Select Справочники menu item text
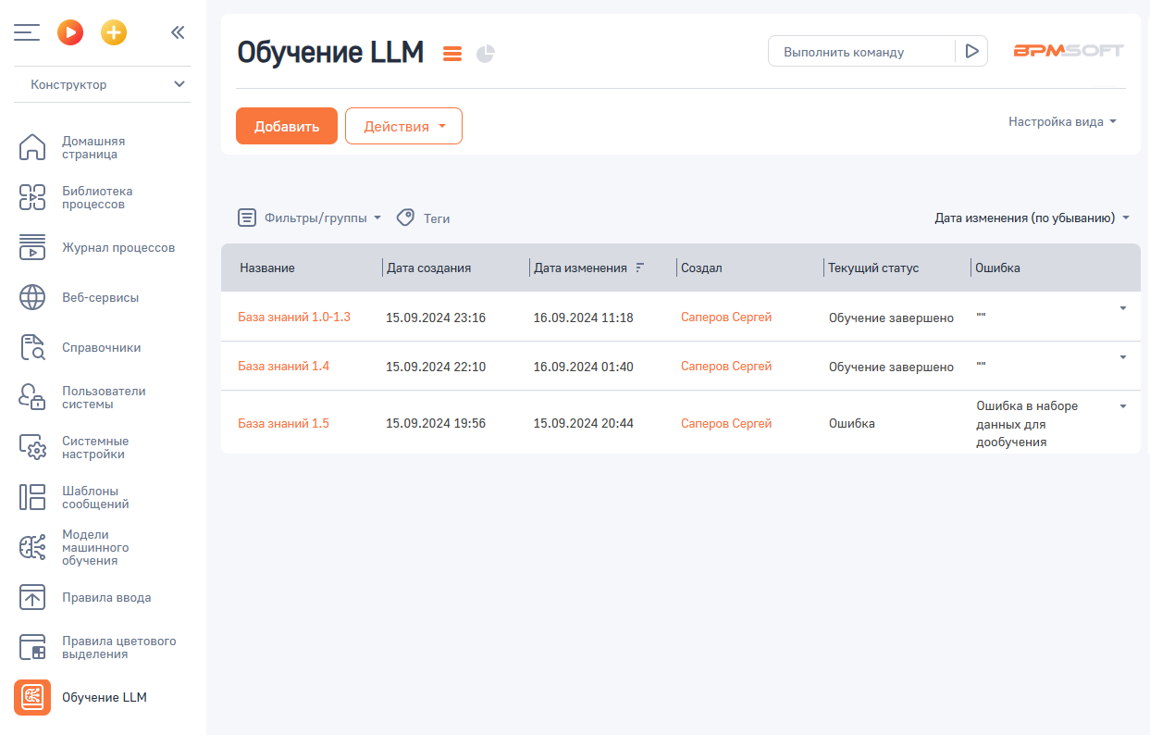 click(102, 347)
